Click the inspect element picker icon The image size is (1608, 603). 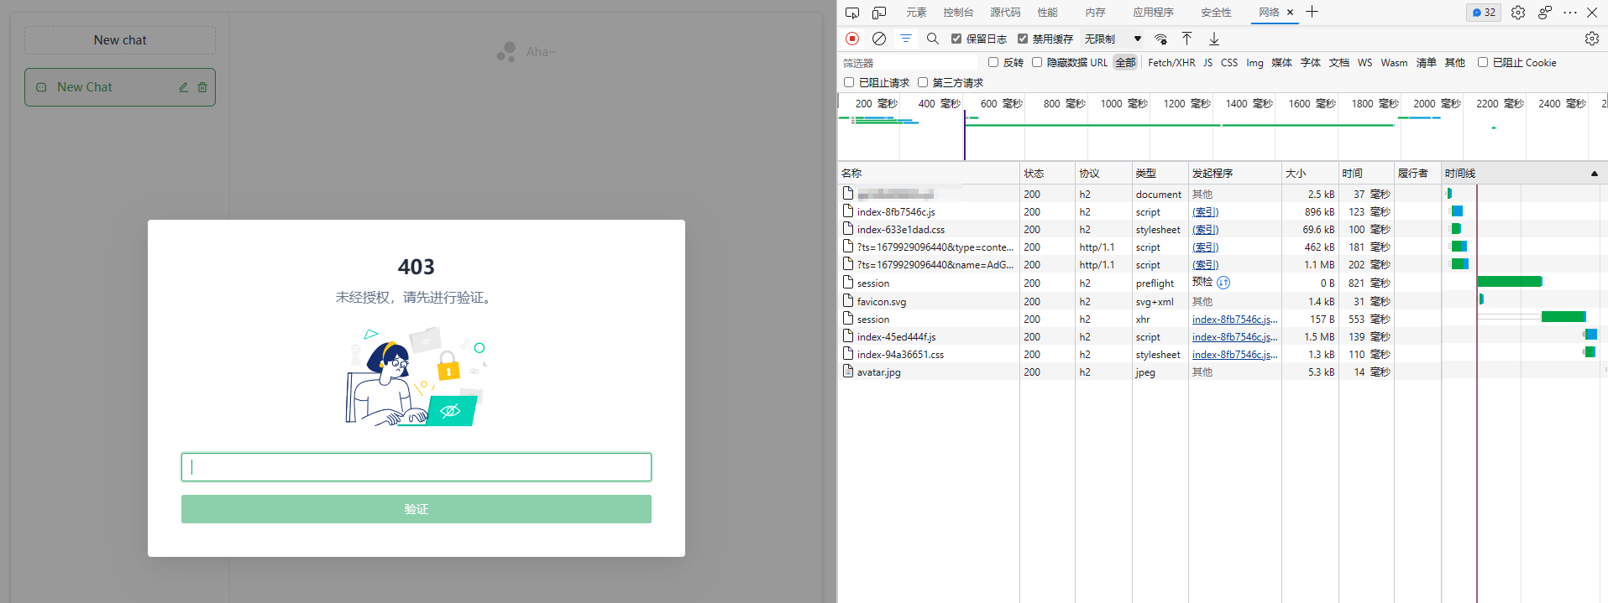[x=852, y=13]
